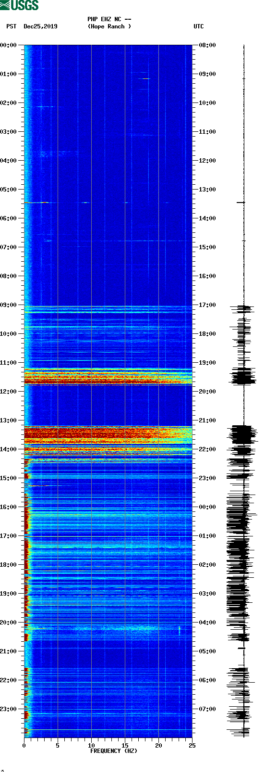This screenshot has width=265, height=776.
Task: Click the 21:00 PST time label
Action: pyautogui.click(x=9, y=651)
